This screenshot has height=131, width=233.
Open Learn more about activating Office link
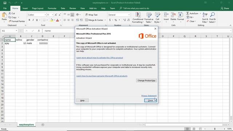tap(99, 57)
